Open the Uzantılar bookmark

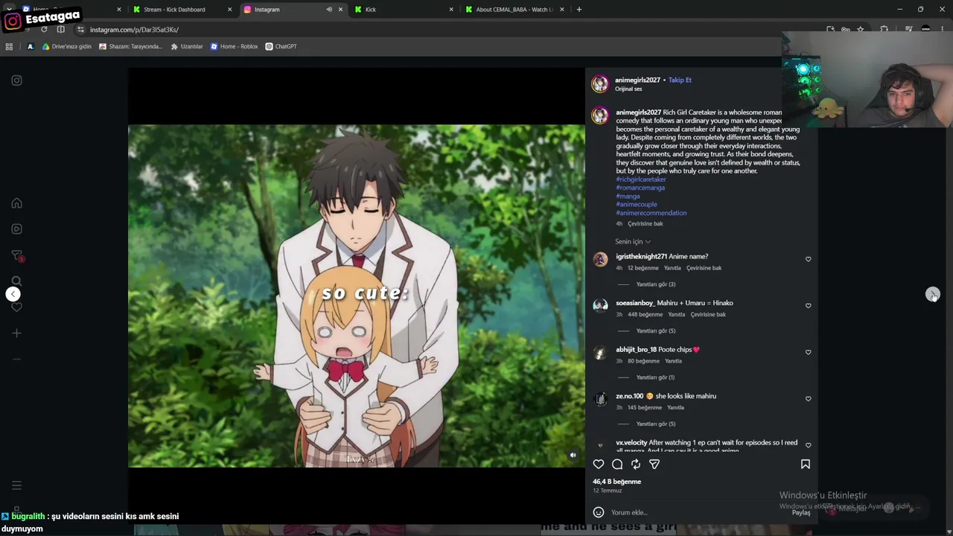point(187,46)
